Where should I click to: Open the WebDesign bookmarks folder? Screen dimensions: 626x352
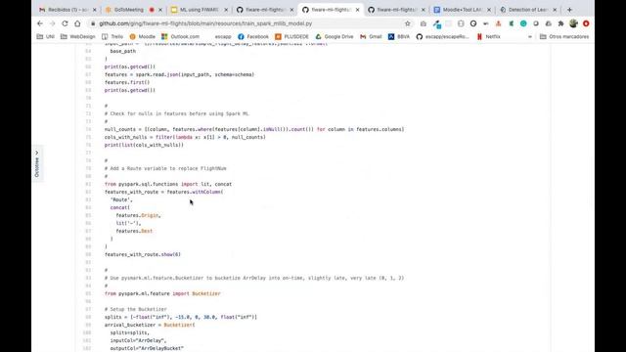coord(78,36)
